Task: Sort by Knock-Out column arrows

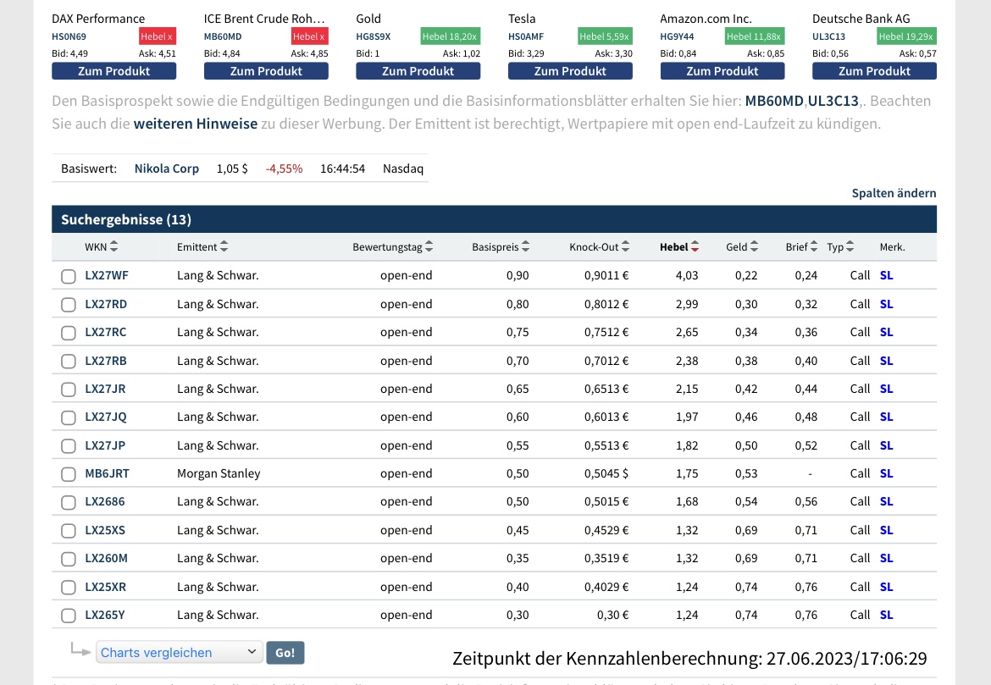Action: [x=626, y=247]
